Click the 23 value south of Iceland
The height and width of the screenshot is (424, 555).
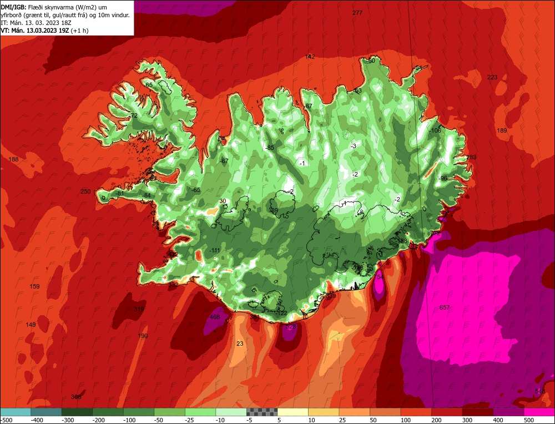pos(240,344)
